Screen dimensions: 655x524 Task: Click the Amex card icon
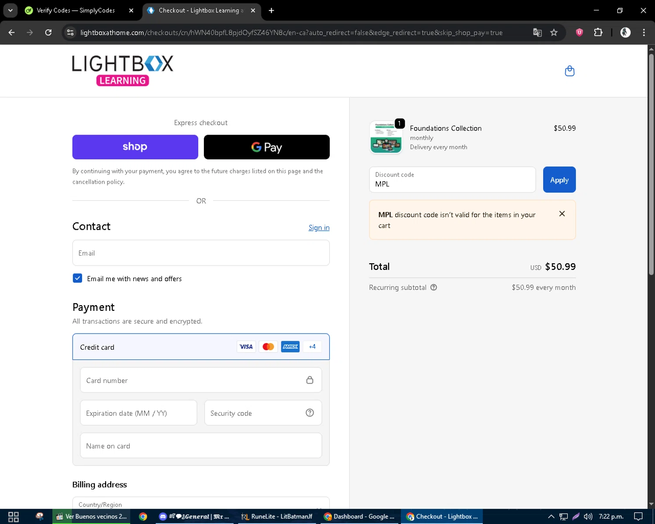coord(290,347)
